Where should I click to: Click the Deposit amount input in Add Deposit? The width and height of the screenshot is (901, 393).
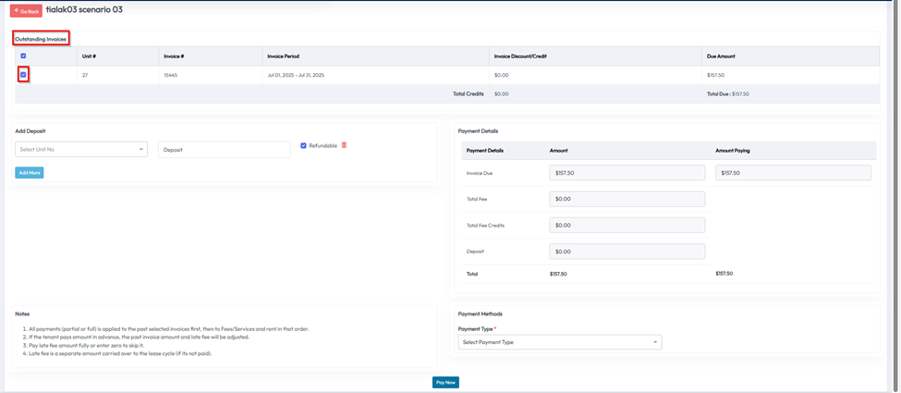tap(224, 150)
